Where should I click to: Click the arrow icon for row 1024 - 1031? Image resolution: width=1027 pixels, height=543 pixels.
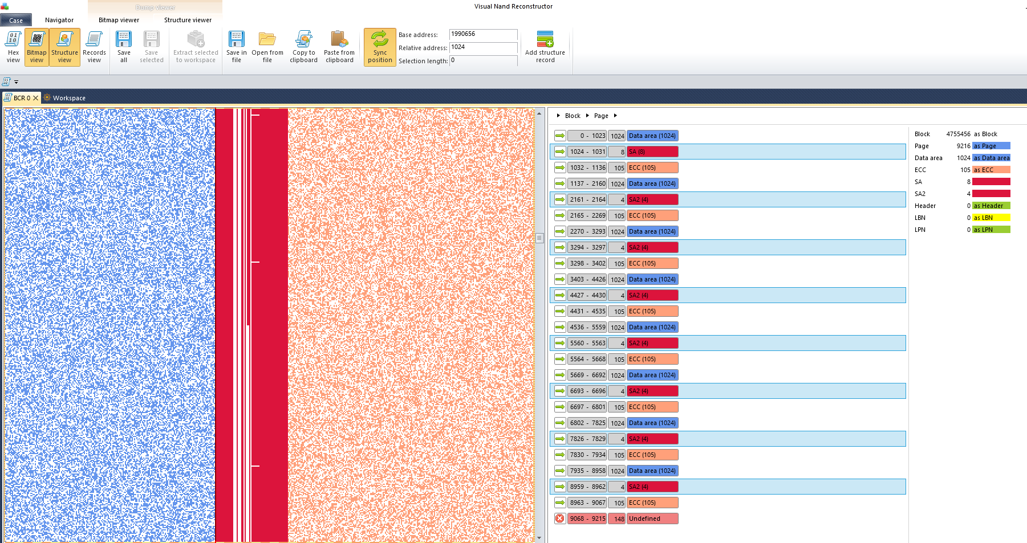pyautogui.click(x=560, y=152)
